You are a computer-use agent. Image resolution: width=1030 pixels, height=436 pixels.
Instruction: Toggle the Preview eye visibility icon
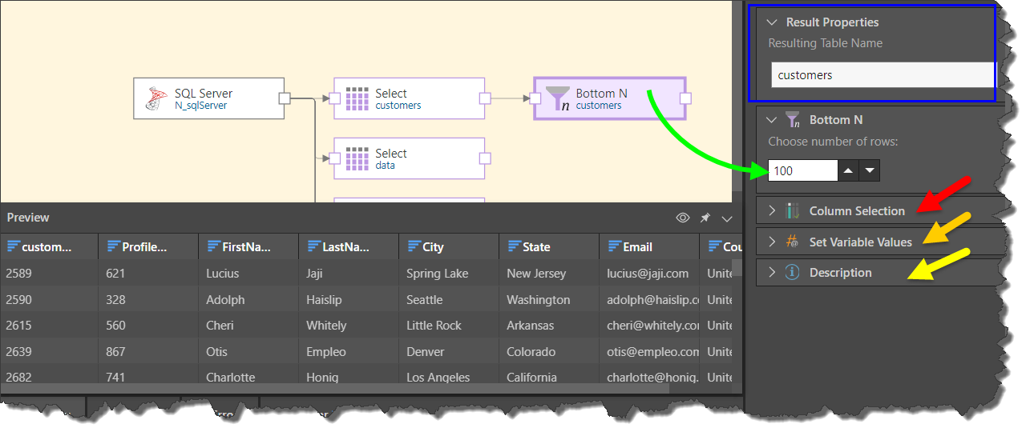683,218
